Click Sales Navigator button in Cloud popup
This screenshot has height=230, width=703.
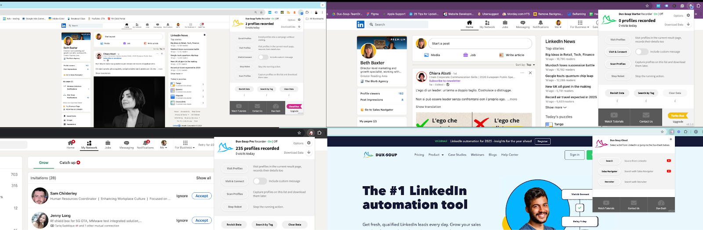609,171
